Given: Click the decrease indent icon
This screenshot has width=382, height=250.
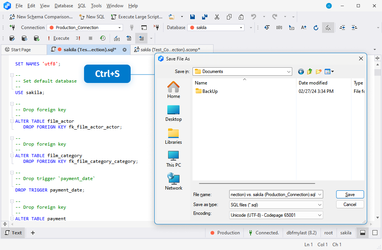Looking at the screenshot, I should 342,28.
